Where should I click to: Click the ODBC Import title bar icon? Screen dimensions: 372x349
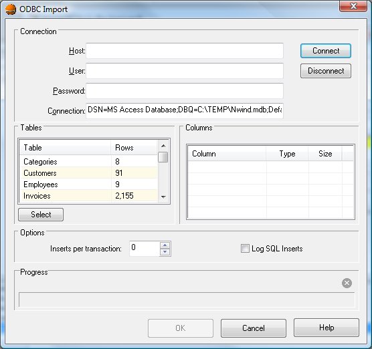click(x=11, y=9)
